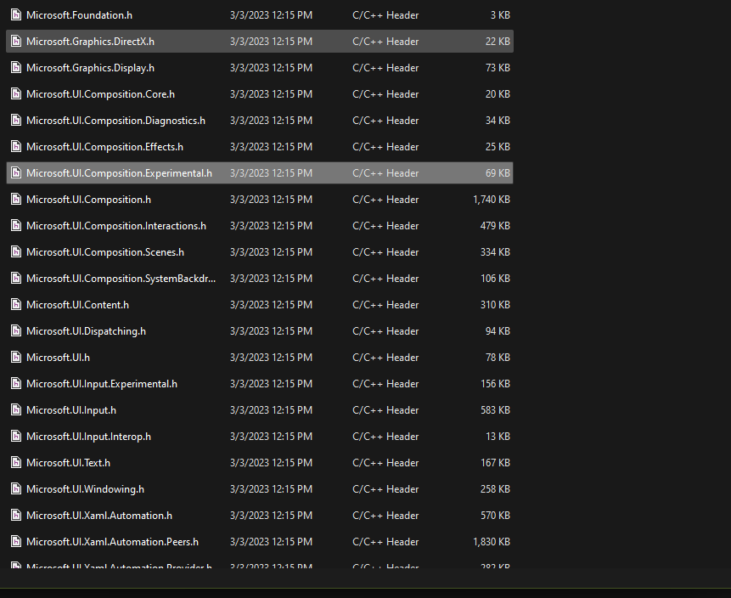The height and width of the screenshot is (598, 731).
Task: Click the icon beside Microsoft.UI.Content.h
Action: [x=16, y=305]
